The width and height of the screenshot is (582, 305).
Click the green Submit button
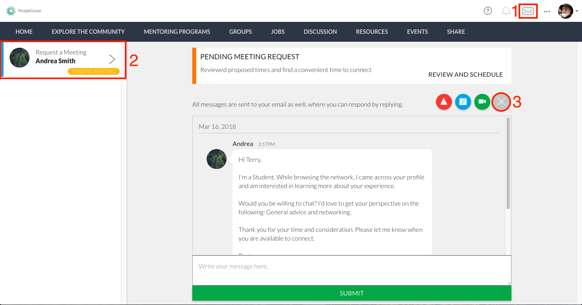tap(352, 293)
